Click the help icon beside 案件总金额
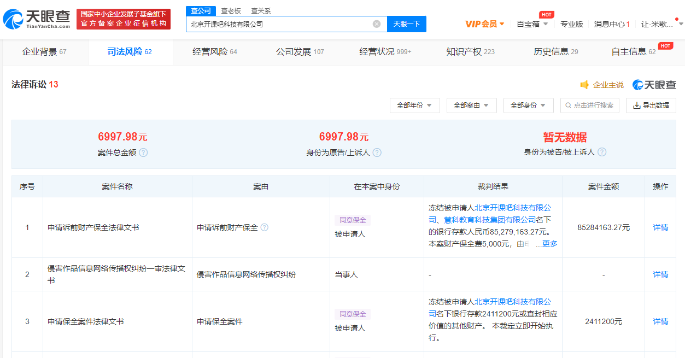This screenshot has width=685, height=358. 143,152
